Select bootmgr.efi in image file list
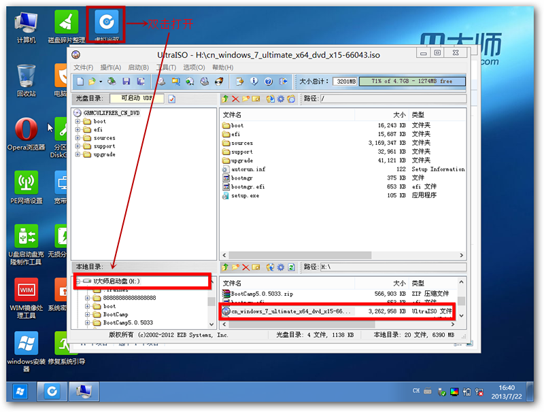544x412 pixels. [x=248, y=187]
